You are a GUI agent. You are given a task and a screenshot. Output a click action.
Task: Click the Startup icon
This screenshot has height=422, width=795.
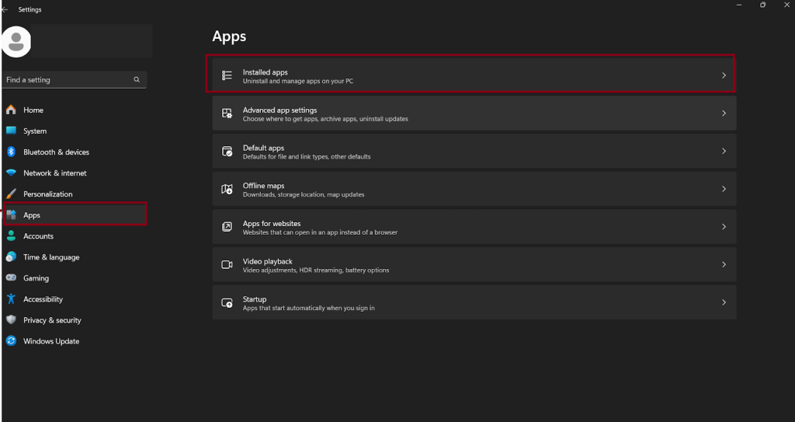click(227, 302)
